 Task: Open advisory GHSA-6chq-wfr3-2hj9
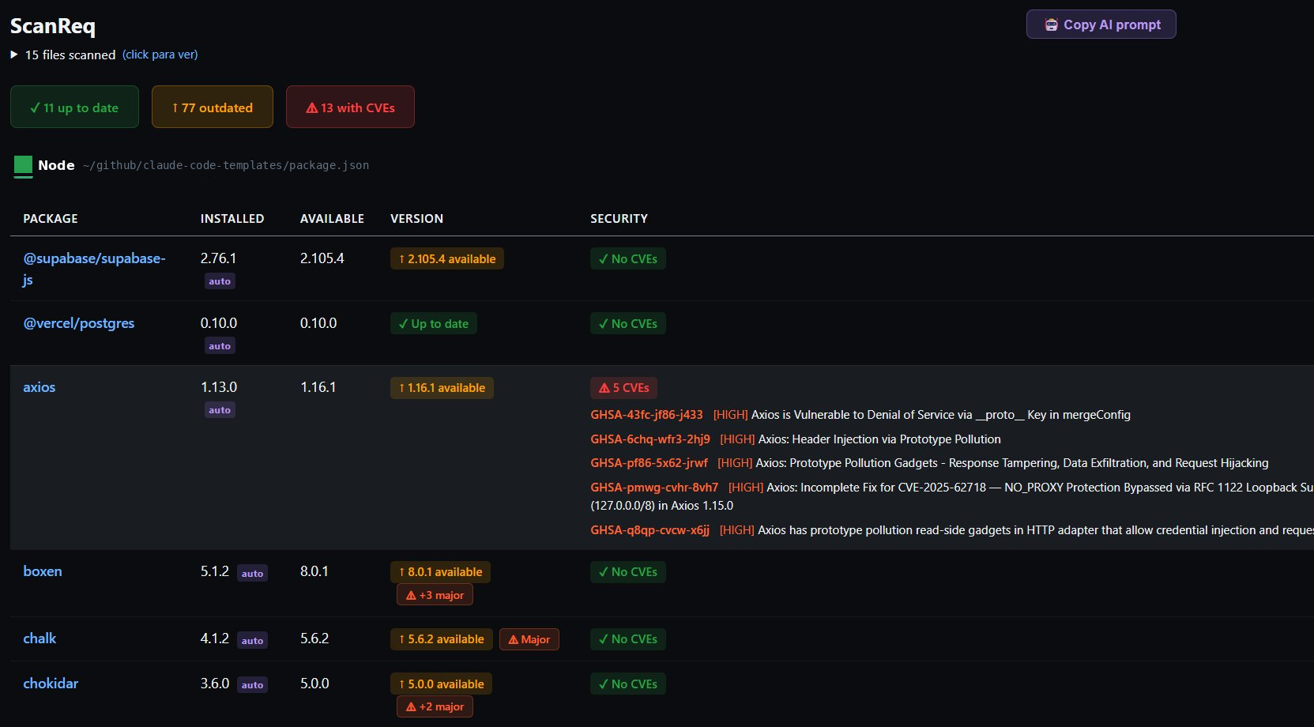650,439
